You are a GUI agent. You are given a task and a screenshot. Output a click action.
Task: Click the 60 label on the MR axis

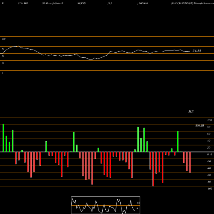(209, 134)
